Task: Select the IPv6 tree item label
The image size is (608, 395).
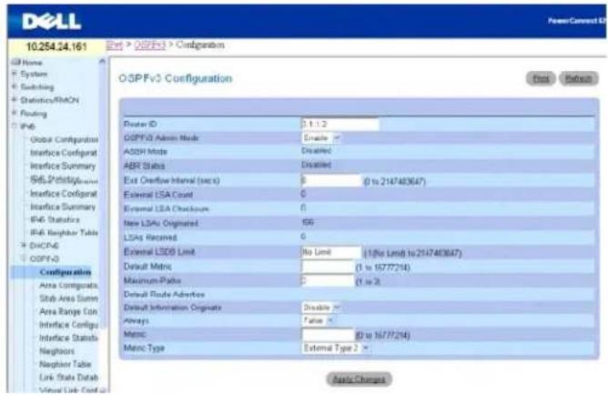Action: pos(28,127)
